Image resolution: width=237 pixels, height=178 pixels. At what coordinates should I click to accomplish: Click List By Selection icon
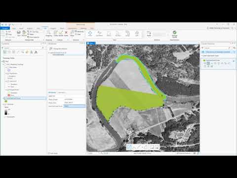(x=14, y=52)
